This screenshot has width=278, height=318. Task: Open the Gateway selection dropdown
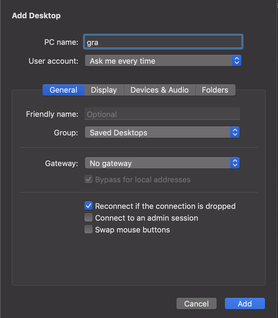[159, 163]
